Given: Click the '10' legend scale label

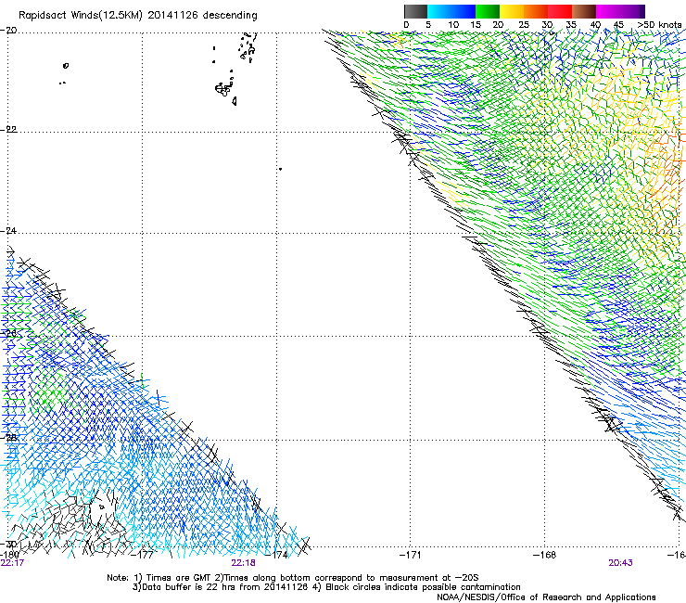Looking at the screenshot, I should [453, 25].
